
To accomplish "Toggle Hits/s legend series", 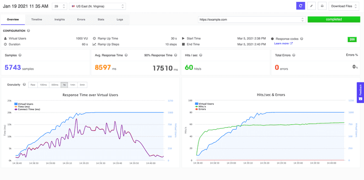I will 201,107.
